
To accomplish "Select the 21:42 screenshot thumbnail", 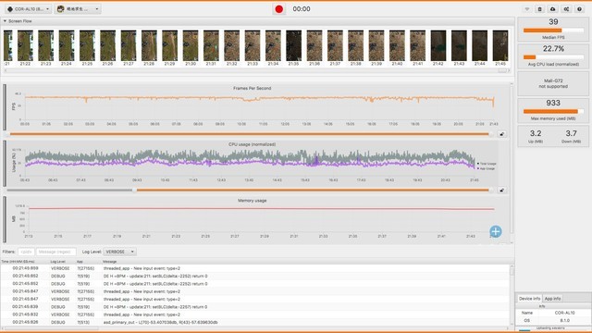I will (x=438, y=45).
